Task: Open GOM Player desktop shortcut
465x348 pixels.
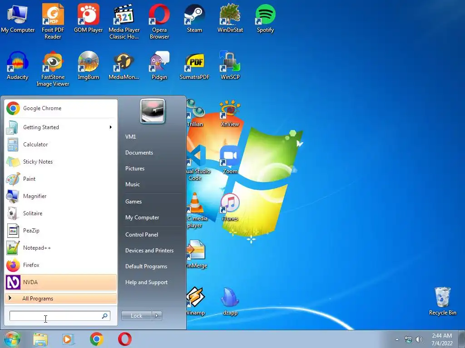Action: [88, 18]
